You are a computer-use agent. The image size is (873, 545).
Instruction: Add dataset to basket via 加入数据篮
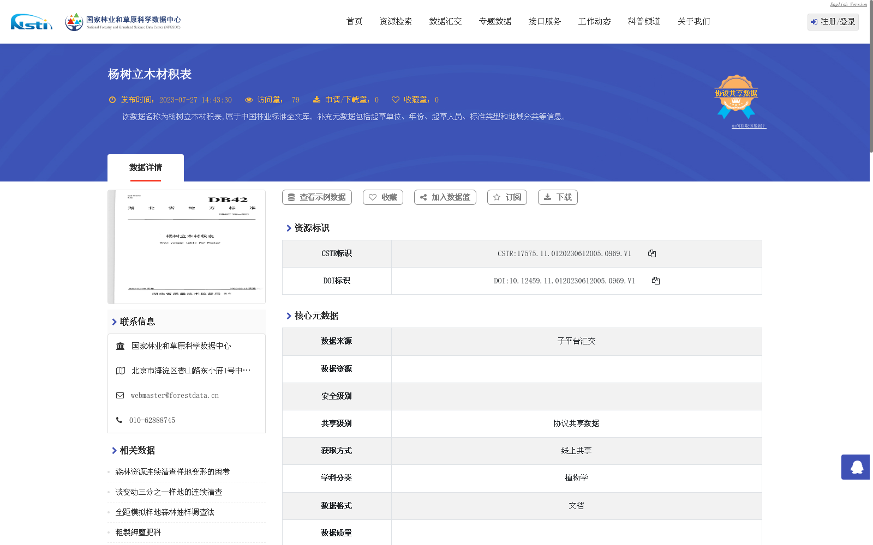[445, 197]
